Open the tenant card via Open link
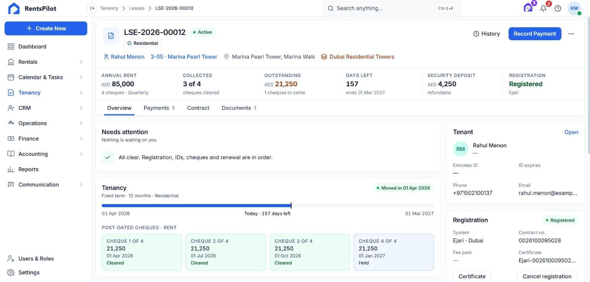The width and height of the screenshot is (590, 282). tap(571, 132)
